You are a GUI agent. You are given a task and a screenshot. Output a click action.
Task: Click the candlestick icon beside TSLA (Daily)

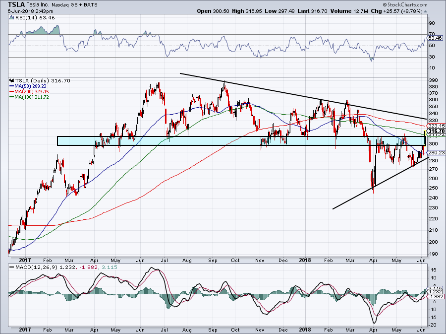tap(11, 80)
